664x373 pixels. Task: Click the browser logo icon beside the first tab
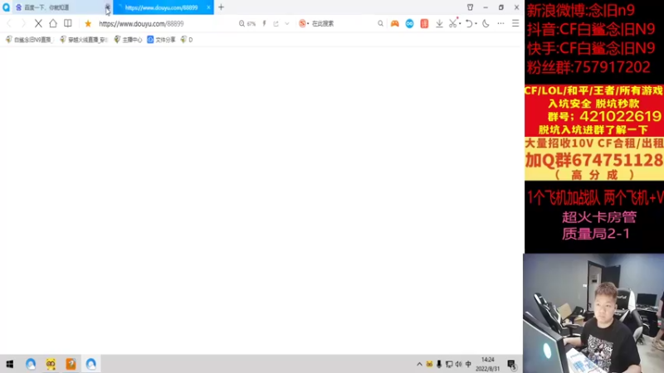pos(6,7)
